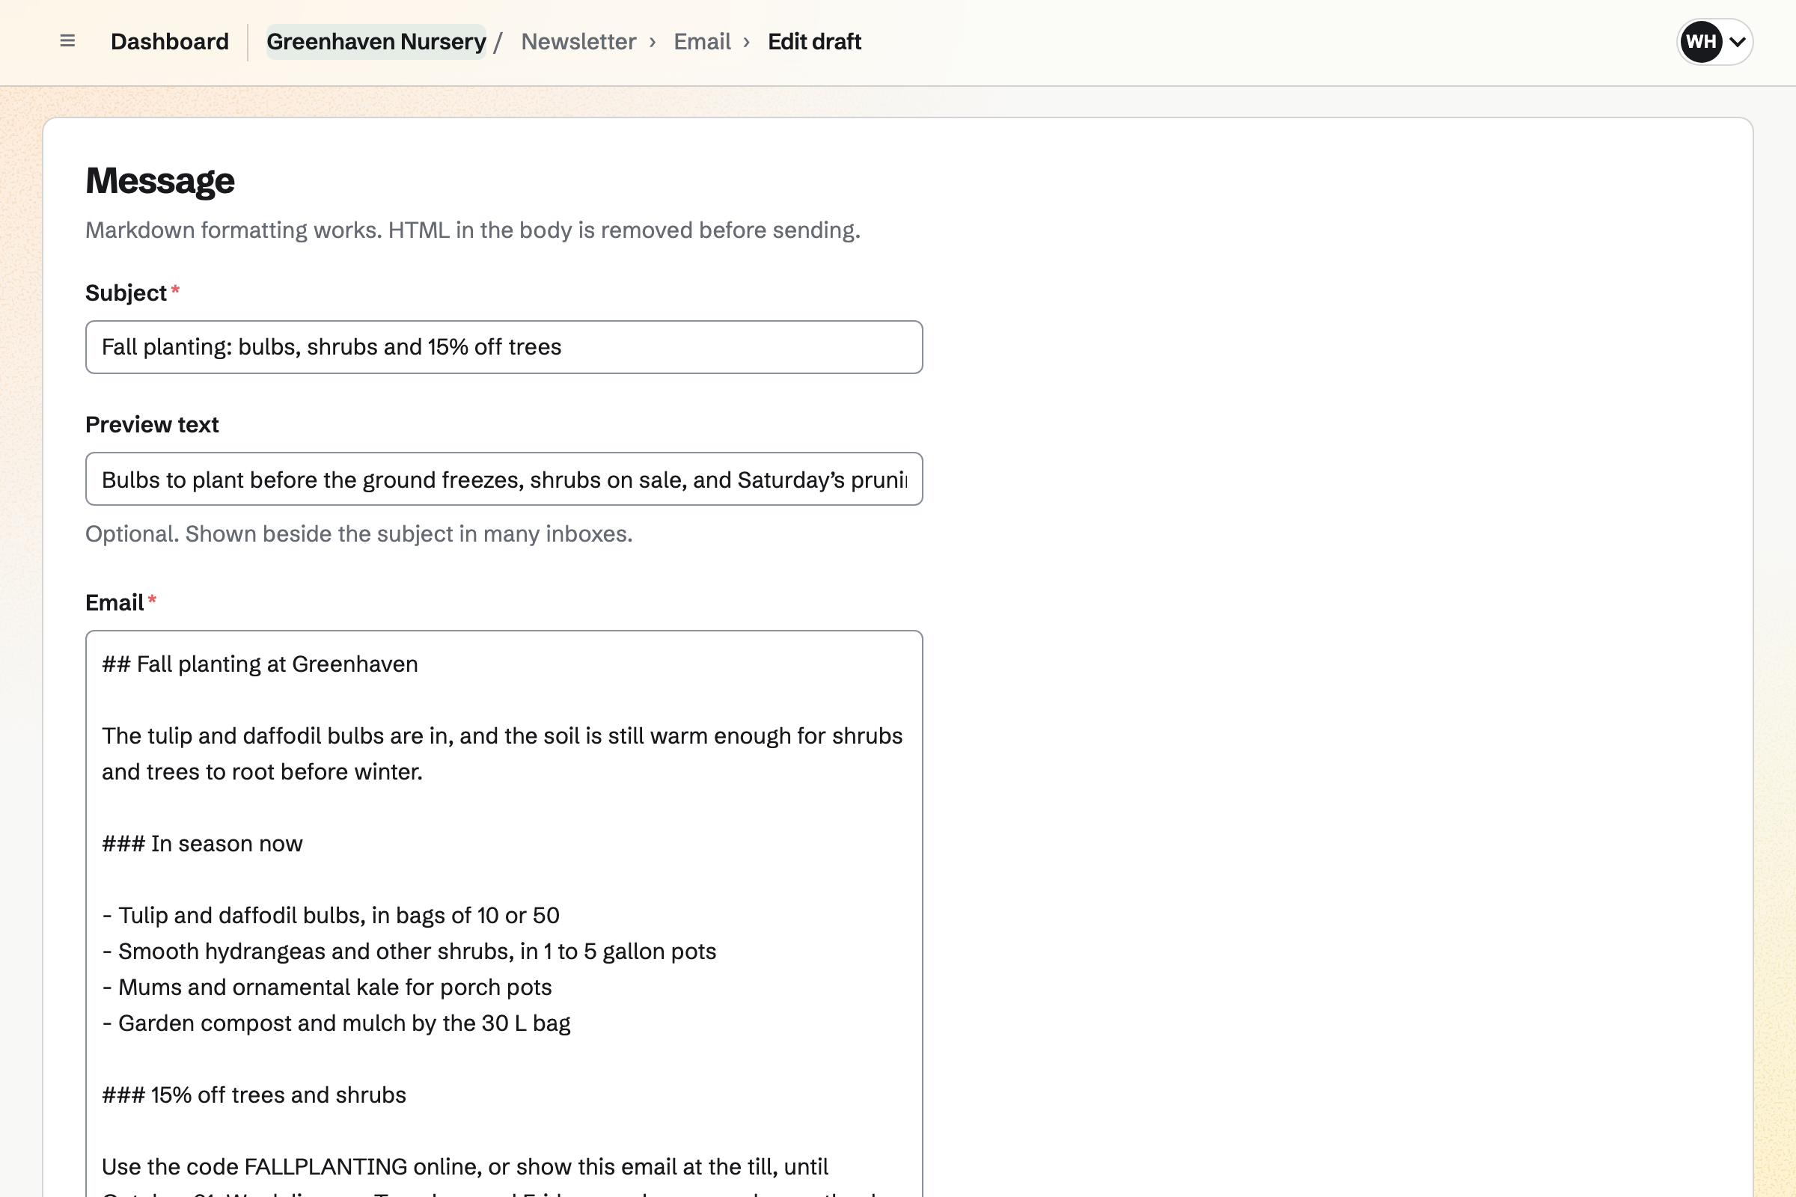Place cursor on the 'Mums and ornamental kale' line
Screen dimensions: 1796x1197
point(327,987)
